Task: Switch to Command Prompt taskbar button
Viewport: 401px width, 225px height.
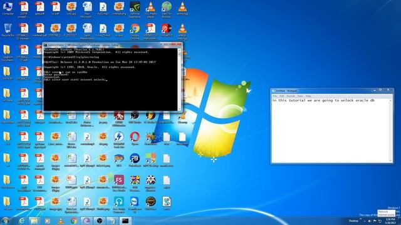Action: point(125,221)
